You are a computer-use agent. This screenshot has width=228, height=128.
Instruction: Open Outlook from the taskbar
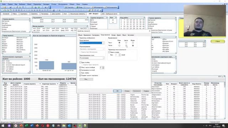click(x=69, y=126)
